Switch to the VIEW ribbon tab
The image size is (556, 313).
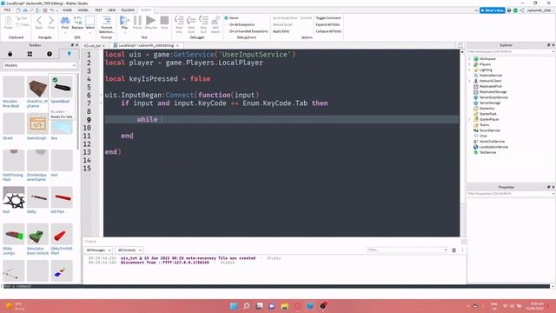tap(112, 10)
